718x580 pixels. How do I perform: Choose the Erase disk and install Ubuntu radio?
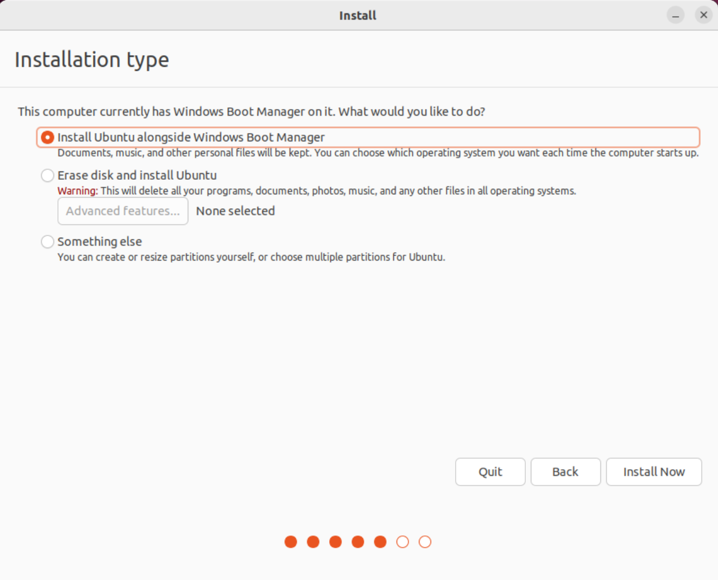tap(47, 176)
